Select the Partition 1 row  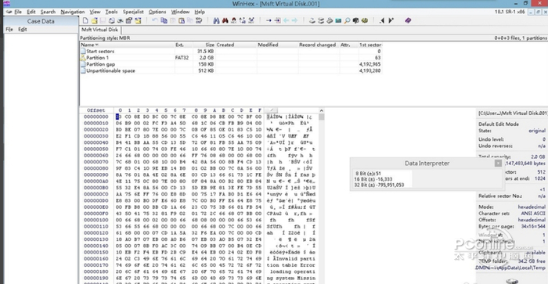coord(231,58)
